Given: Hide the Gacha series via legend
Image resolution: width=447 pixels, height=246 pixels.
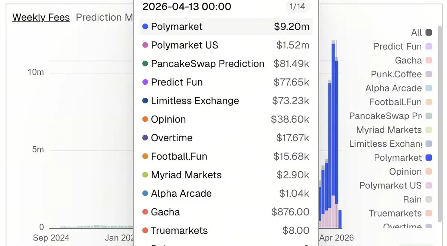Looking at the screenshot, I should (x=428, y=61).
